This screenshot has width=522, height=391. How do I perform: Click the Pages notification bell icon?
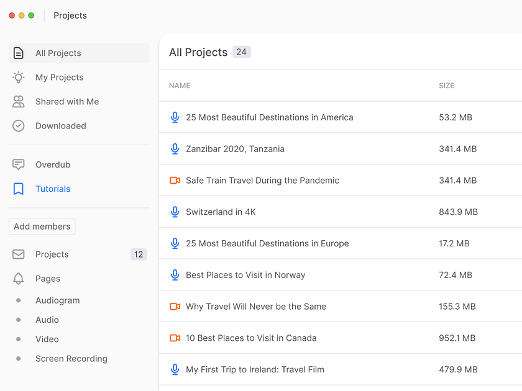19,278
